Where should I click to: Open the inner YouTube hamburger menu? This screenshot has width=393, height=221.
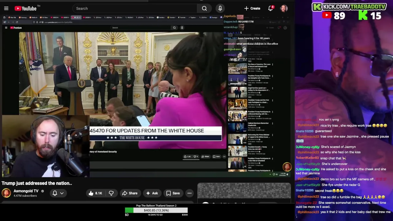6,28
